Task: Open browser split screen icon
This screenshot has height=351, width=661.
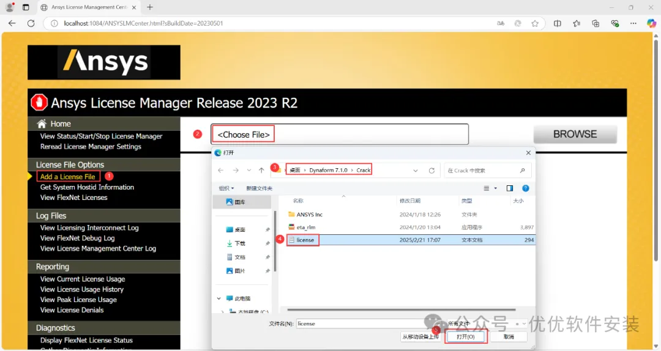Action: click(558, 23)
